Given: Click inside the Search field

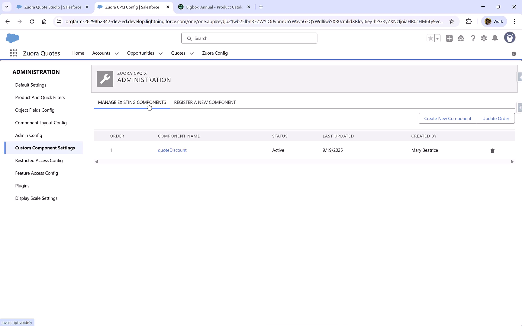Looking at the screenshot, I should (249, 38).
